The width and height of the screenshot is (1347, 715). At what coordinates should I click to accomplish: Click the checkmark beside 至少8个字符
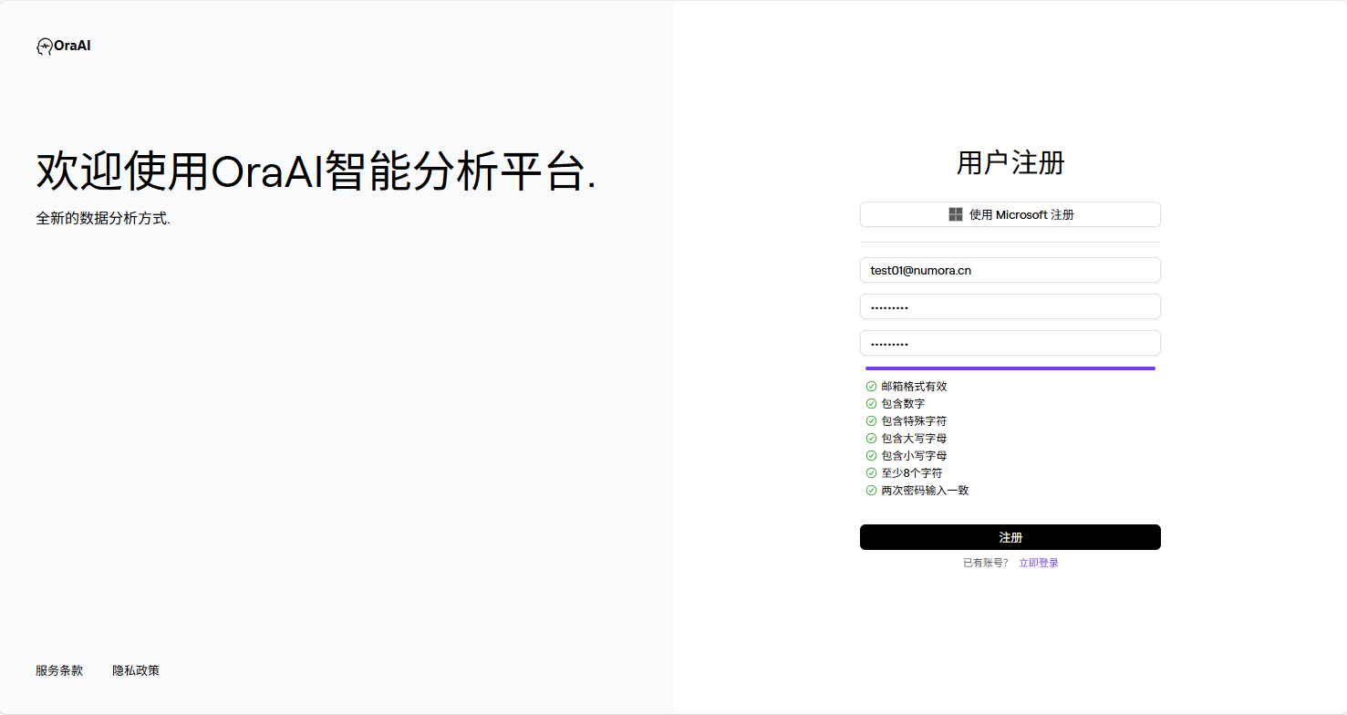click(870, 472)
